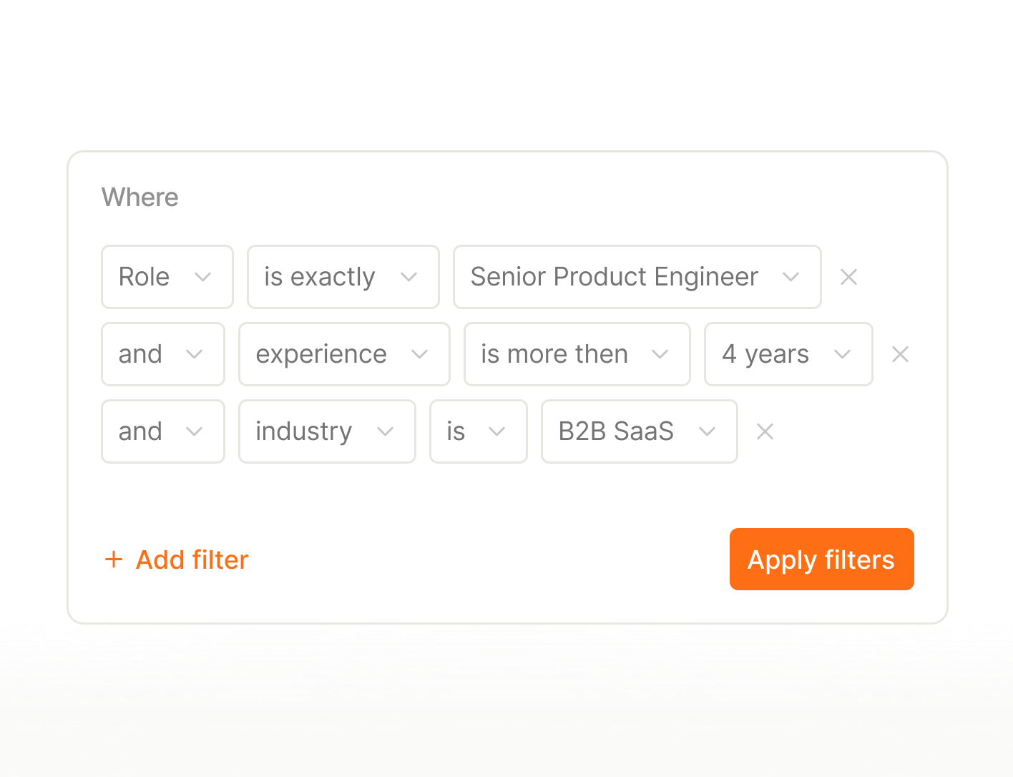Select the B2B SaaS value field
The image size is (1013, 777).
coord(639,431)
